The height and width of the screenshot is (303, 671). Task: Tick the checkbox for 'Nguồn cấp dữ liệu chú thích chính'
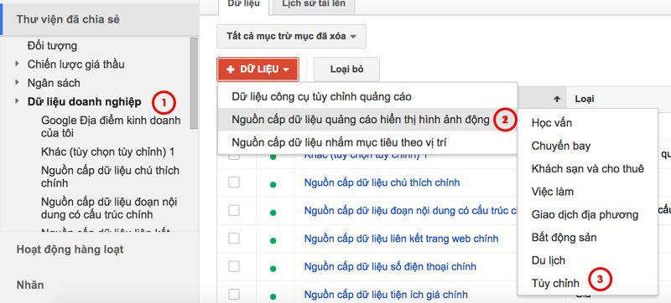tap(234, 182)
